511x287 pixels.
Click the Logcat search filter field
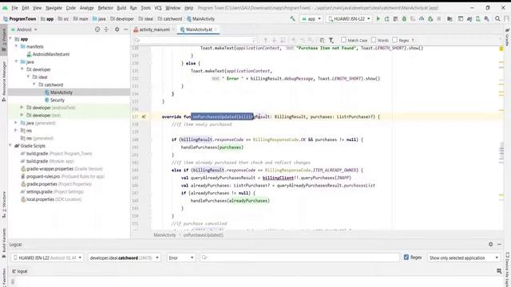coord(299,258)
